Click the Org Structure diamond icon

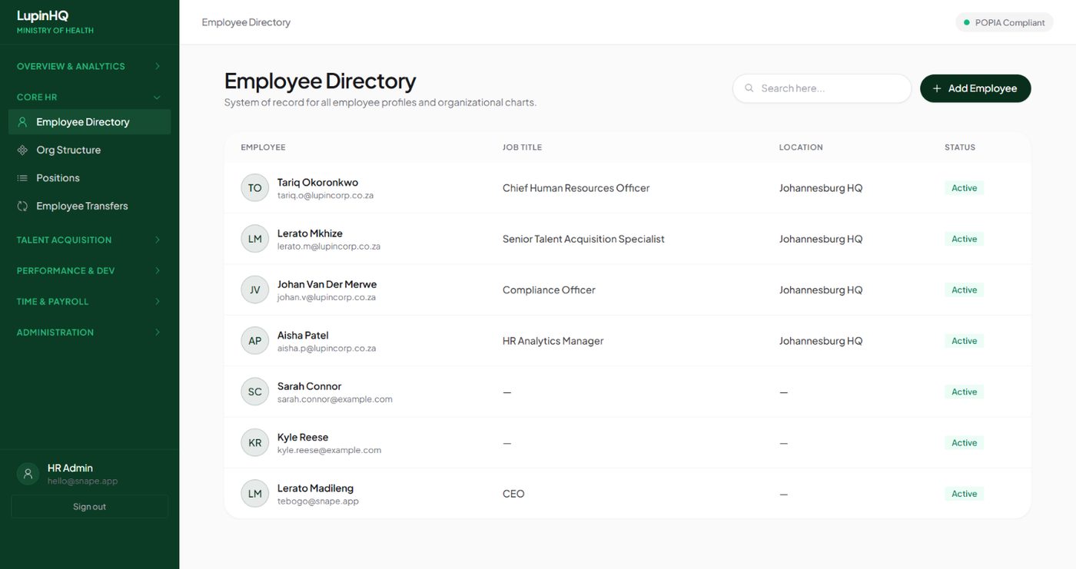click(x=22, y=150)
